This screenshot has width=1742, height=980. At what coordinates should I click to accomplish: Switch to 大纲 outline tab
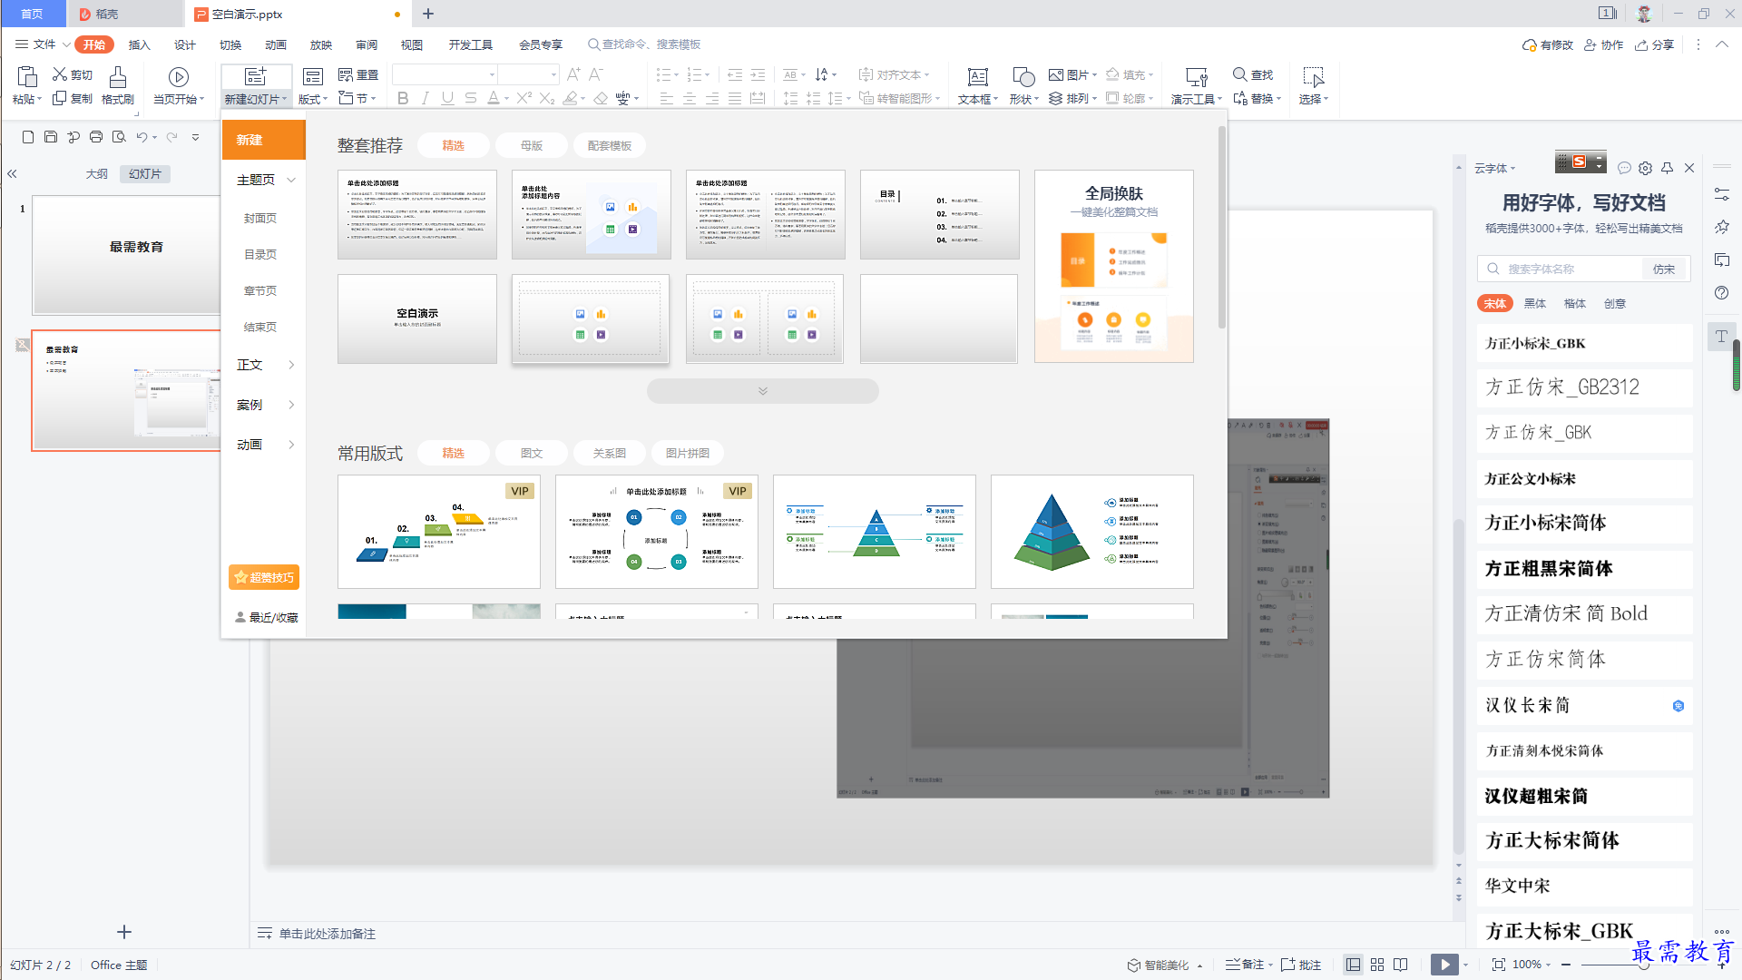pos(97,173)
